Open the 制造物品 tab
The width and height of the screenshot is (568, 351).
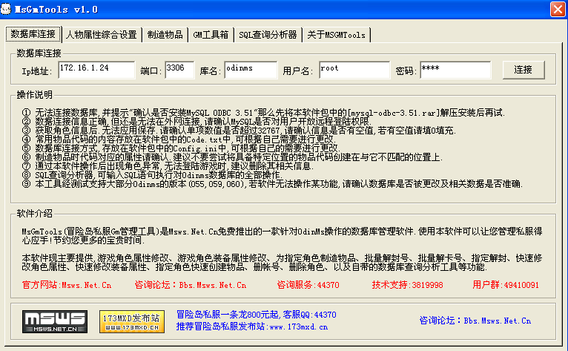click(x=165, y=35)
